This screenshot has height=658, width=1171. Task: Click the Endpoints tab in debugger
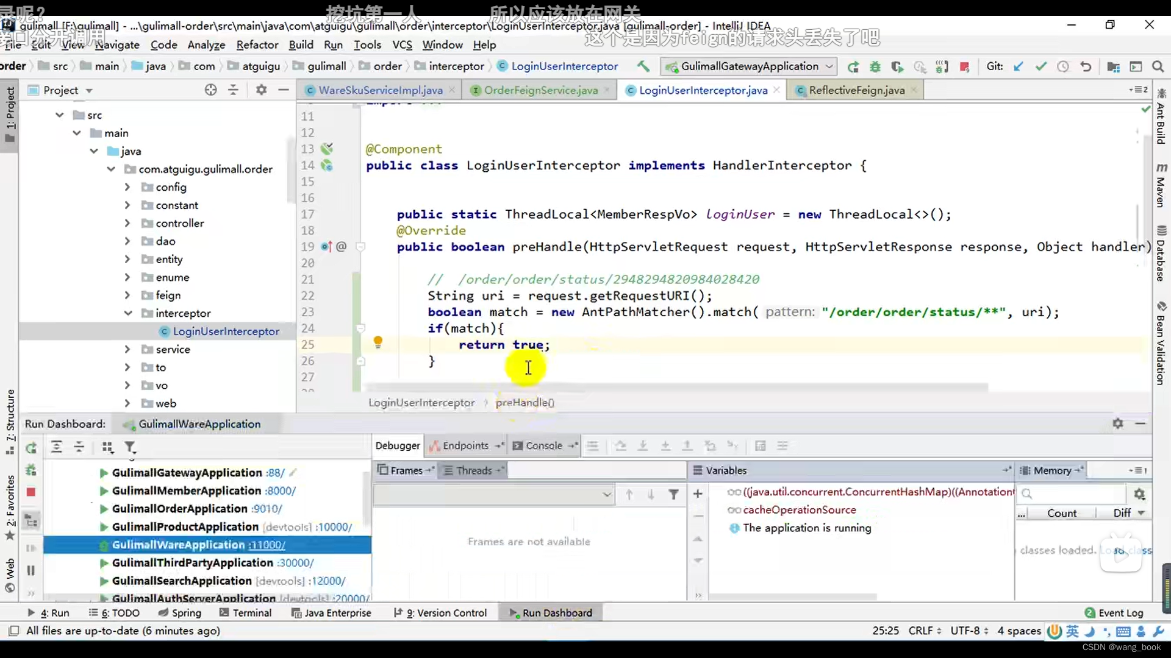point(467,445)
